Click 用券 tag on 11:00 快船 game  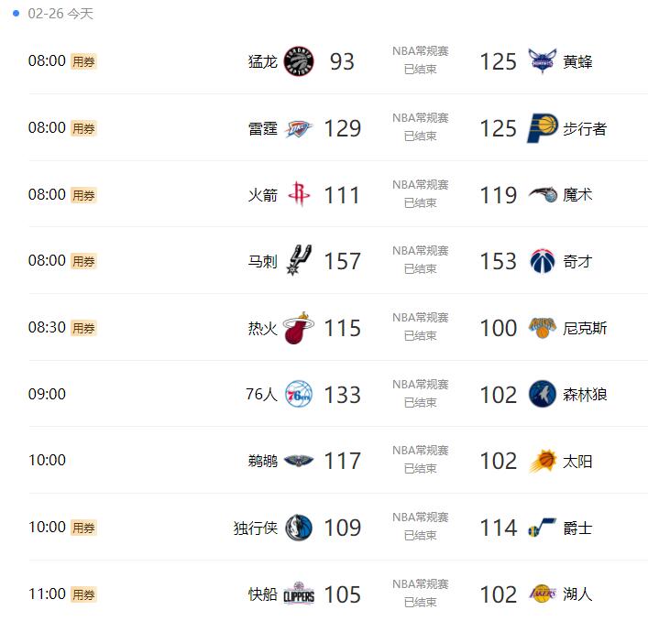point(83,594)
